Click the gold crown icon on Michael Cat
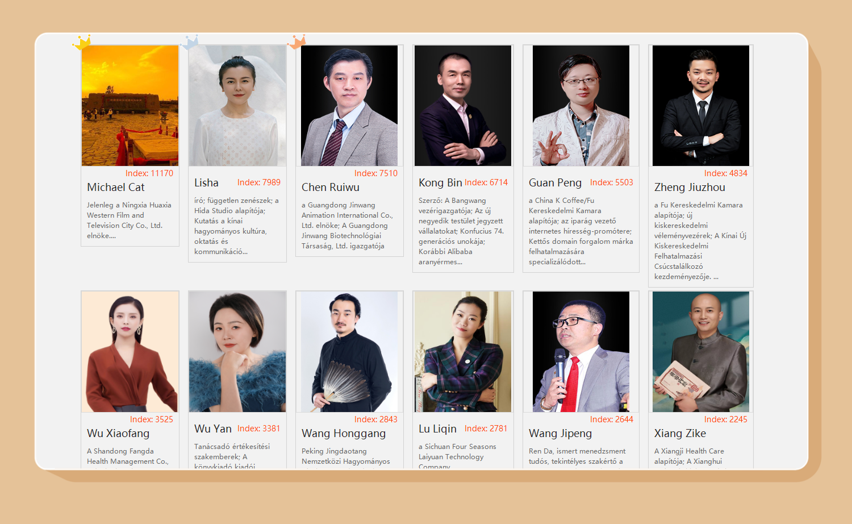 click(x=82, y=42)
